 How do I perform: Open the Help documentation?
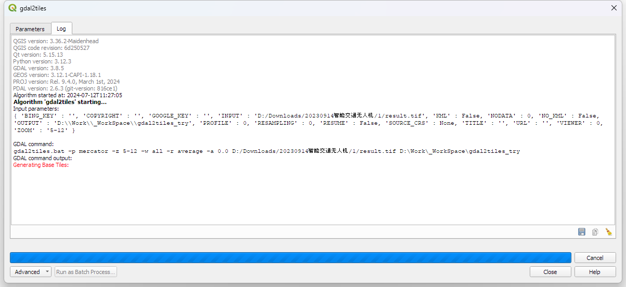[x=595, y=272]
